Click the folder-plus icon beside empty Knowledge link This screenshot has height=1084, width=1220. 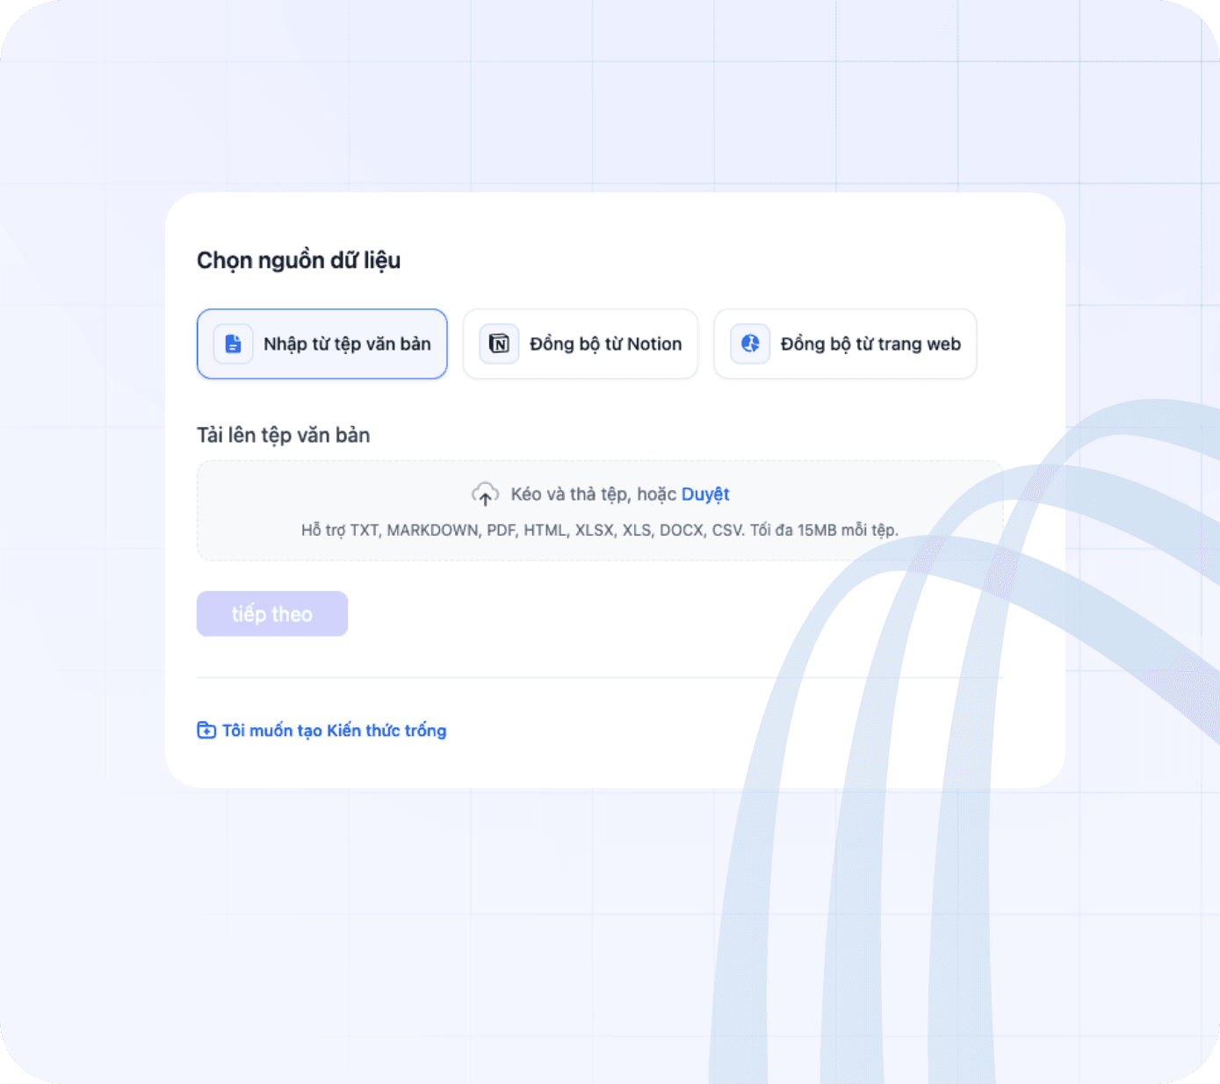click(206, 730)
